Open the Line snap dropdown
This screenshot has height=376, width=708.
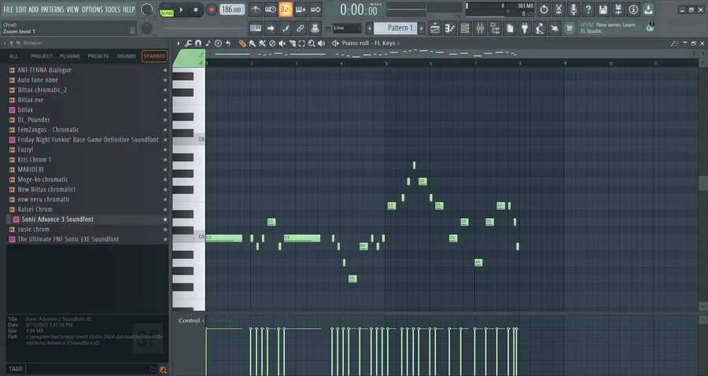[x=347, y=28]
